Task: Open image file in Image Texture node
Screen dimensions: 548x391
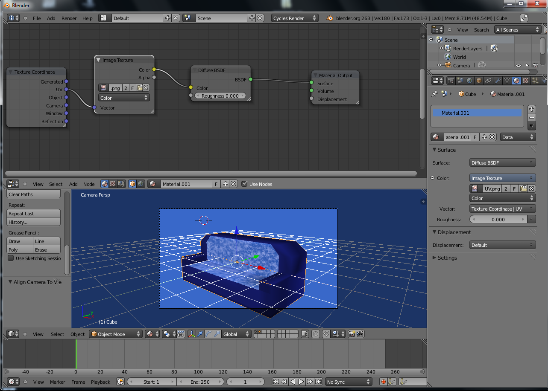Action: click(140, 88)
